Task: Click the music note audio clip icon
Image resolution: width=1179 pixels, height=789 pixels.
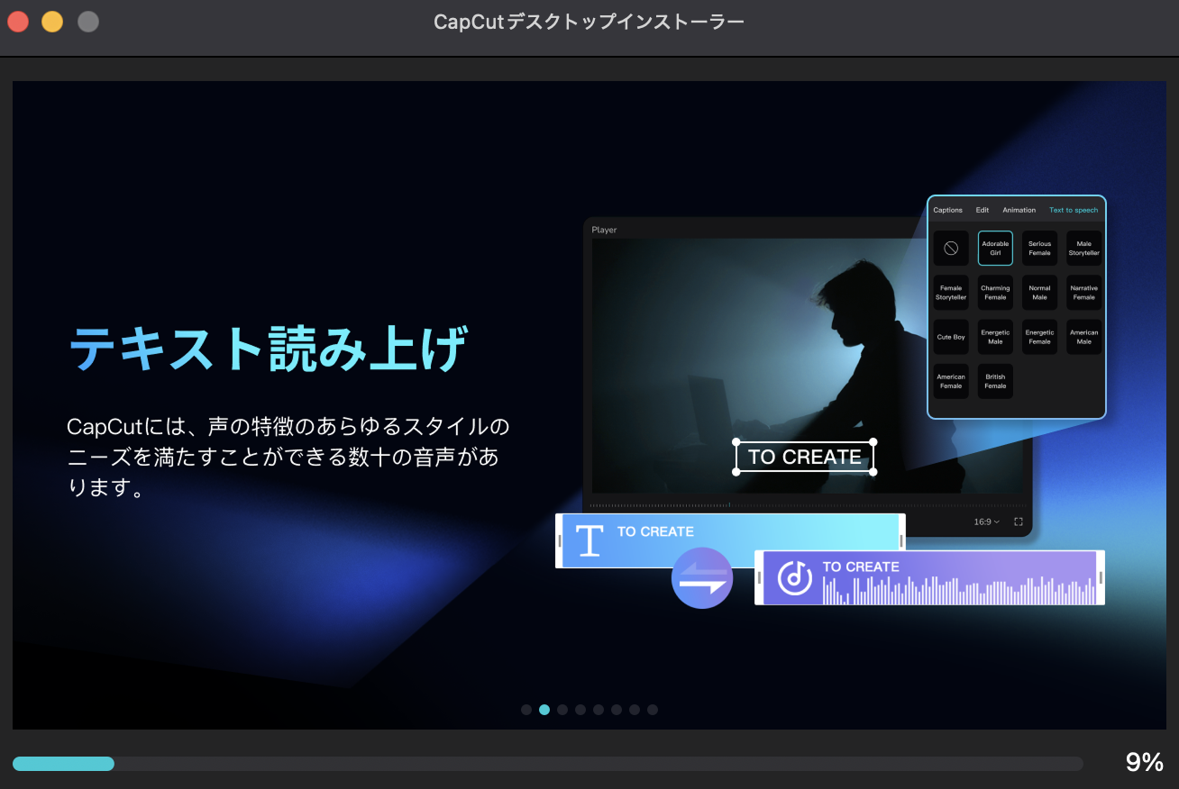Action: (794, 576)
